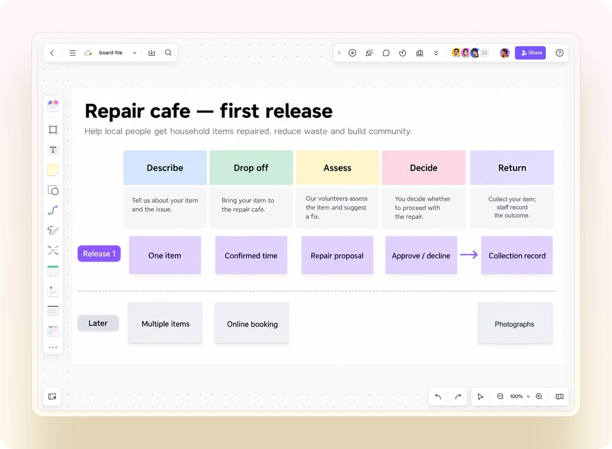Click the timer icon
The image size is (612, 449).
point(403,53)
